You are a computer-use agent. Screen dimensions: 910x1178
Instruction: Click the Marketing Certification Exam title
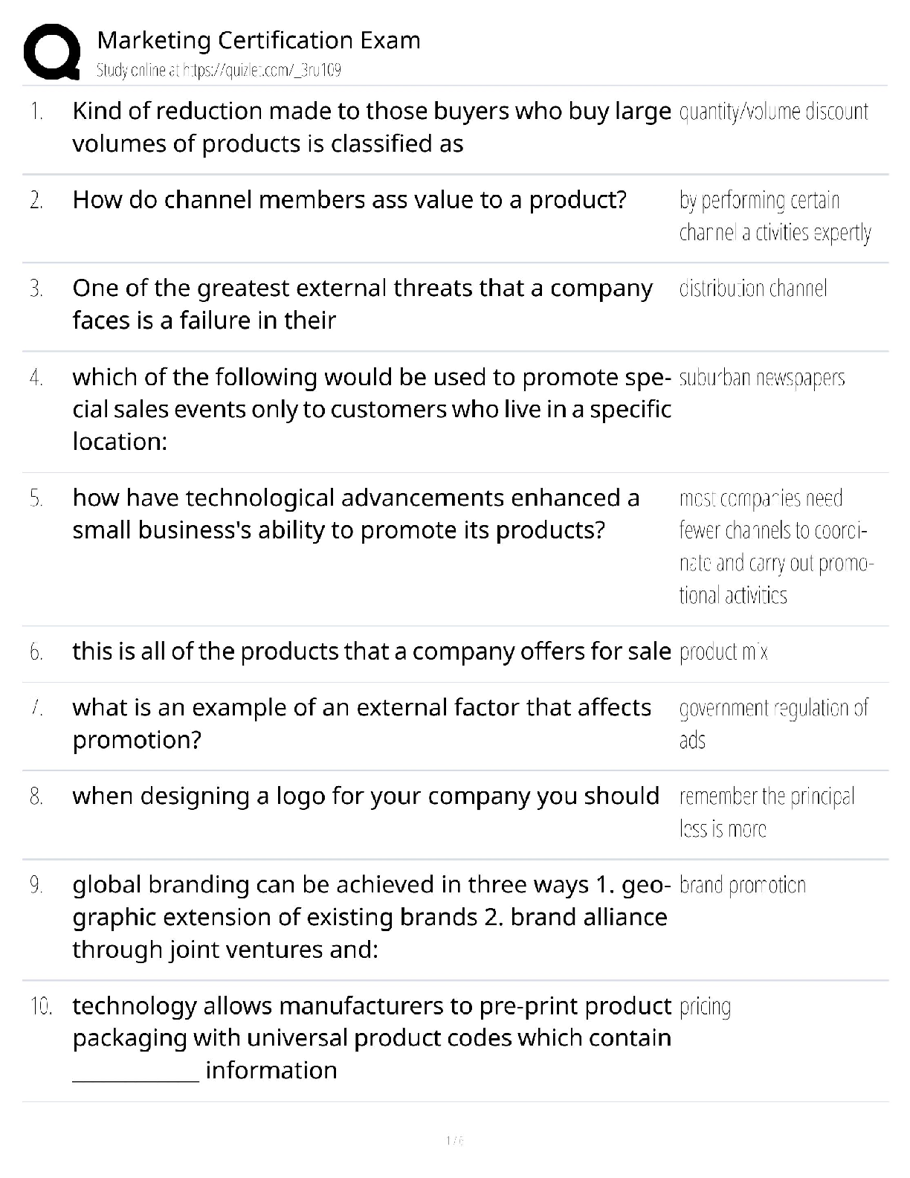[259, 40]
